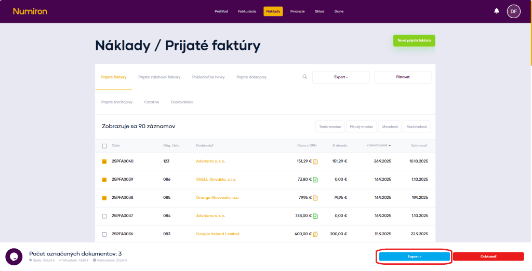Click partial payment icon for 25PFA0036
Screen dimensions: 532x271
click(315, 234)
